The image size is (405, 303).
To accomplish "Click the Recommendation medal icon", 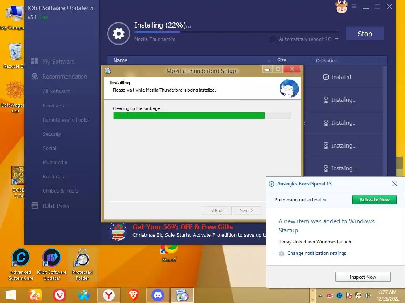I will [x=34, y=76].
